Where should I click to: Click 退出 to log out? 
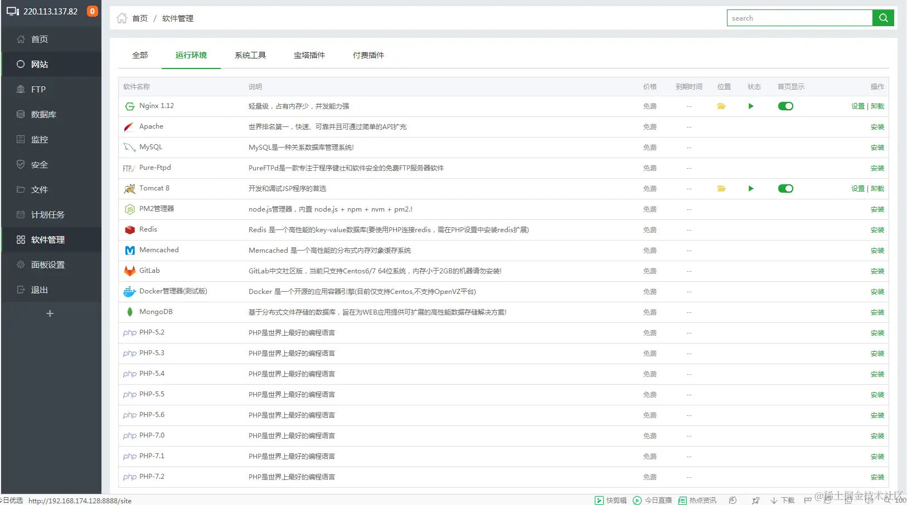(x=51, y=290)
